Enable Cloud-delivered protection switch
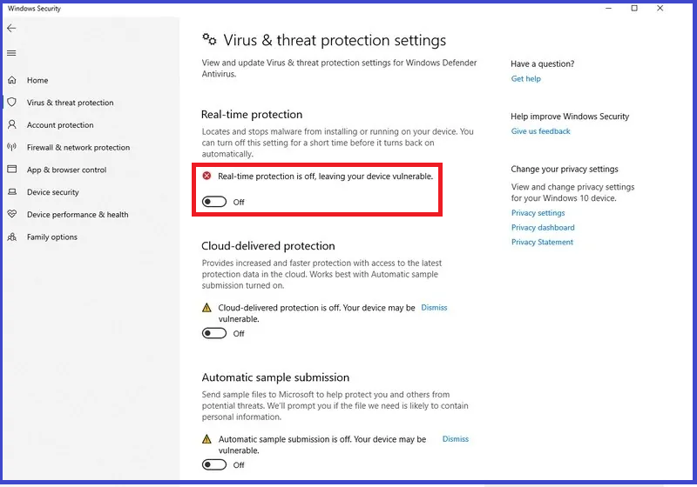The image size is (697, 487). pyautogui.click(x=213, y=333)
